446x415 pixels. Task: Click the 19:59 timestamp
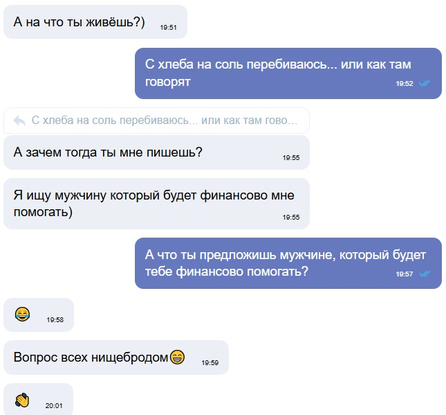pyautogui.click(x=210, y=362)
